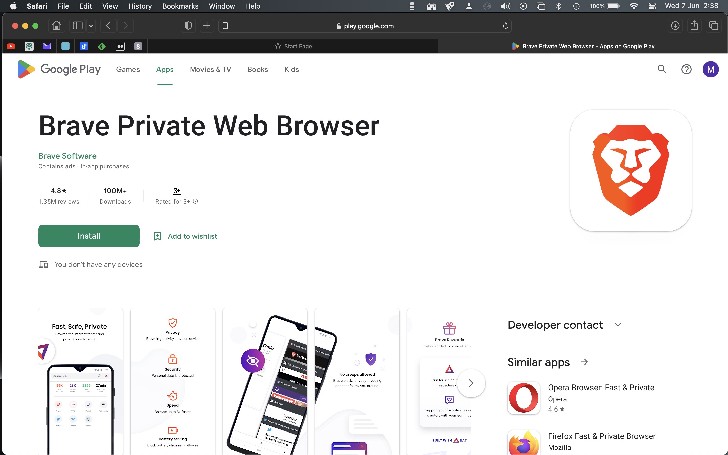The image size is (728, 455).
Task: Switch to the Kids tab
Action: [291, 69]
